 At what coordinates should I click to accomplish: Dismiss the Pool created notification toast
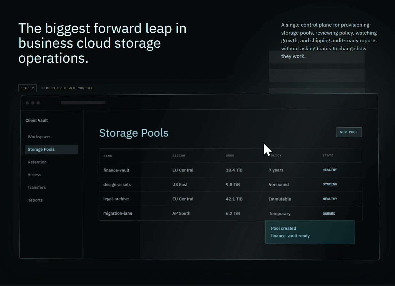click(x=310, y=232)
